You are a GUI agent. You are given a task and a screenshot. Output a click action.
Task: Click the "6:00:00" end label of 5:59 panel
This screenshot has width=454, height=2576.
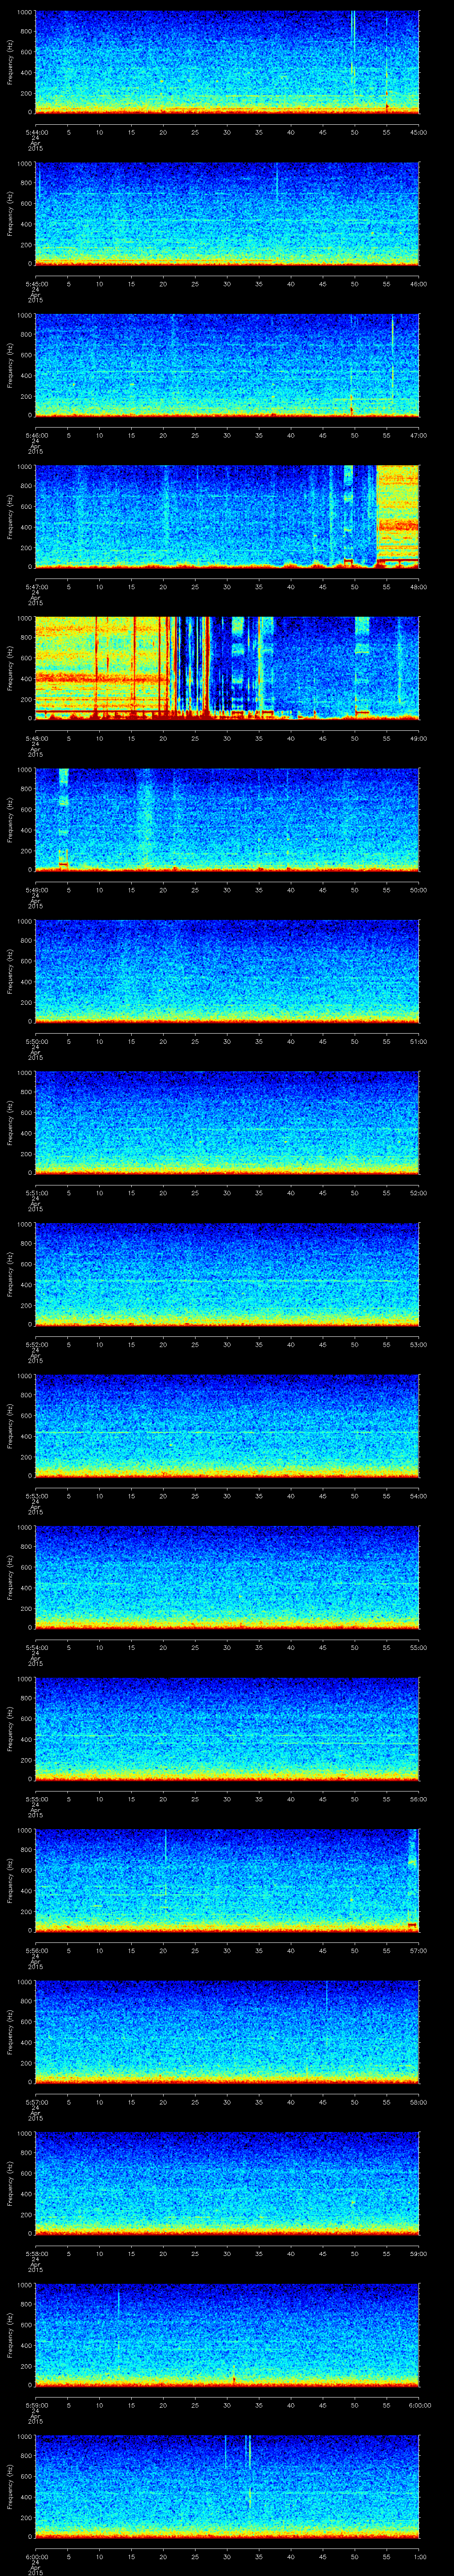tap(418, 2406)
